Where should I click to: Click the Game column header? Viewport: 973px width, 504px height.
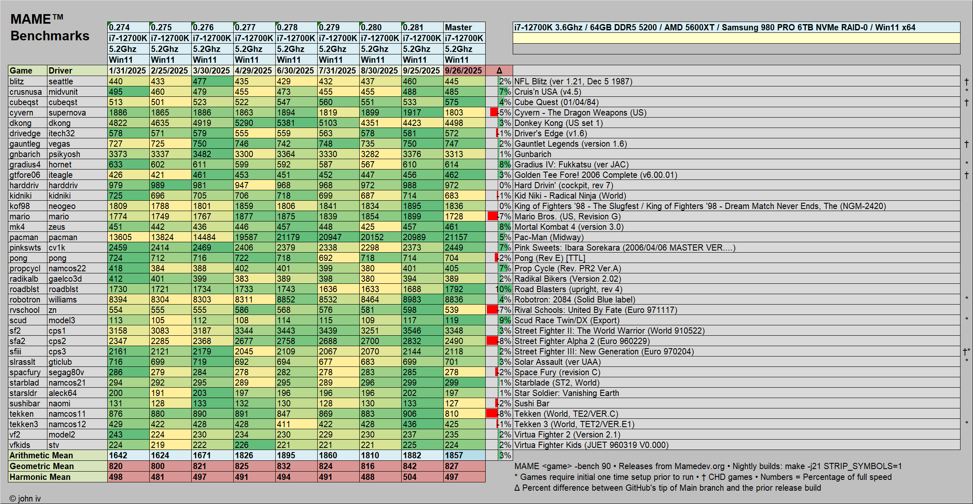click(28, 71)
